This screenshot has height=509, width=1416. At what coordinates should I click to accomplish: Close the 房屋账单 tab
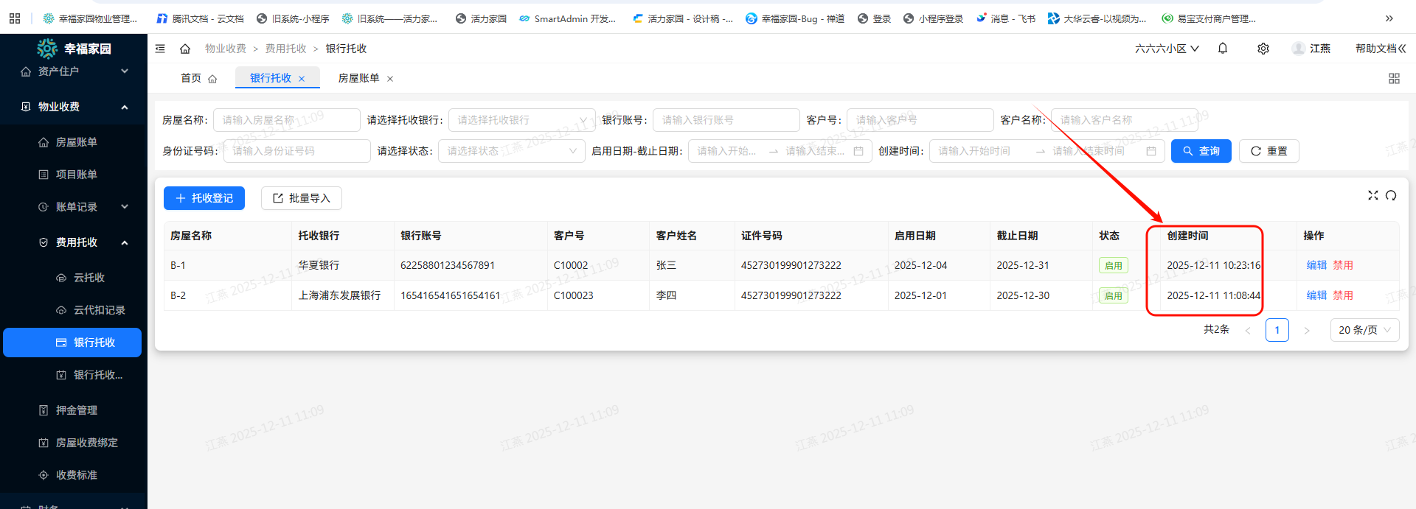(390, 79)
